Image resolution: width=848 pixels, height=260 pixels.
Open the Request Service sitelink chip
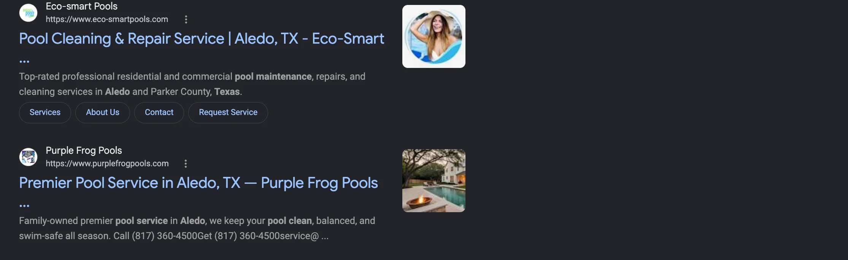tap(228, 112)
